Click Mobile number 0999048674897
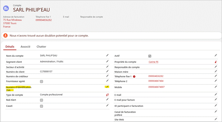Image resolution: width=222 pixels, height=122 pixels. [x=156, y=87]
